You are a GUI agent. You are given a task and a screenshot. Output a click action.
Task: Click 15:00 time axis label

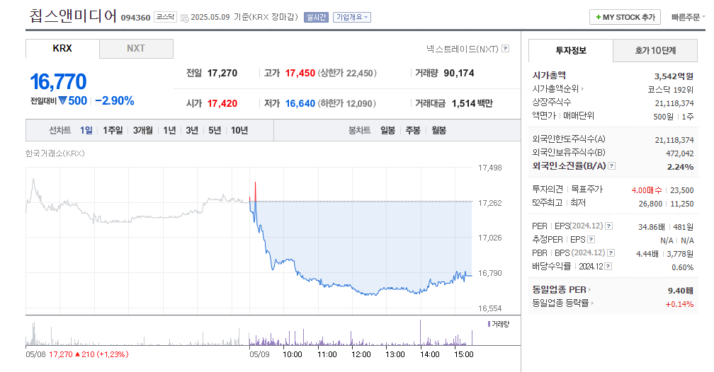pyautogui.click(x=463, y=354)
